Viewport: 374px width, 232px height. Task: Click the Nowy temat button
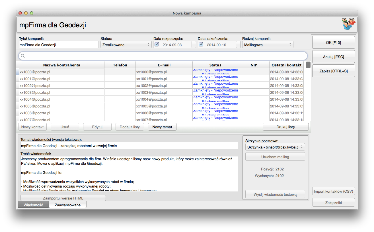click(162, 127)
